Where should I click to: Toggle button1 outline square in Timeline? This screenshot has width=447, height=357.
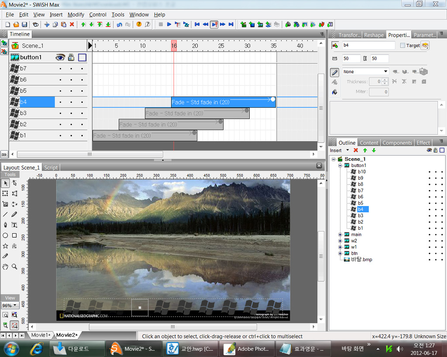(82, 58)
